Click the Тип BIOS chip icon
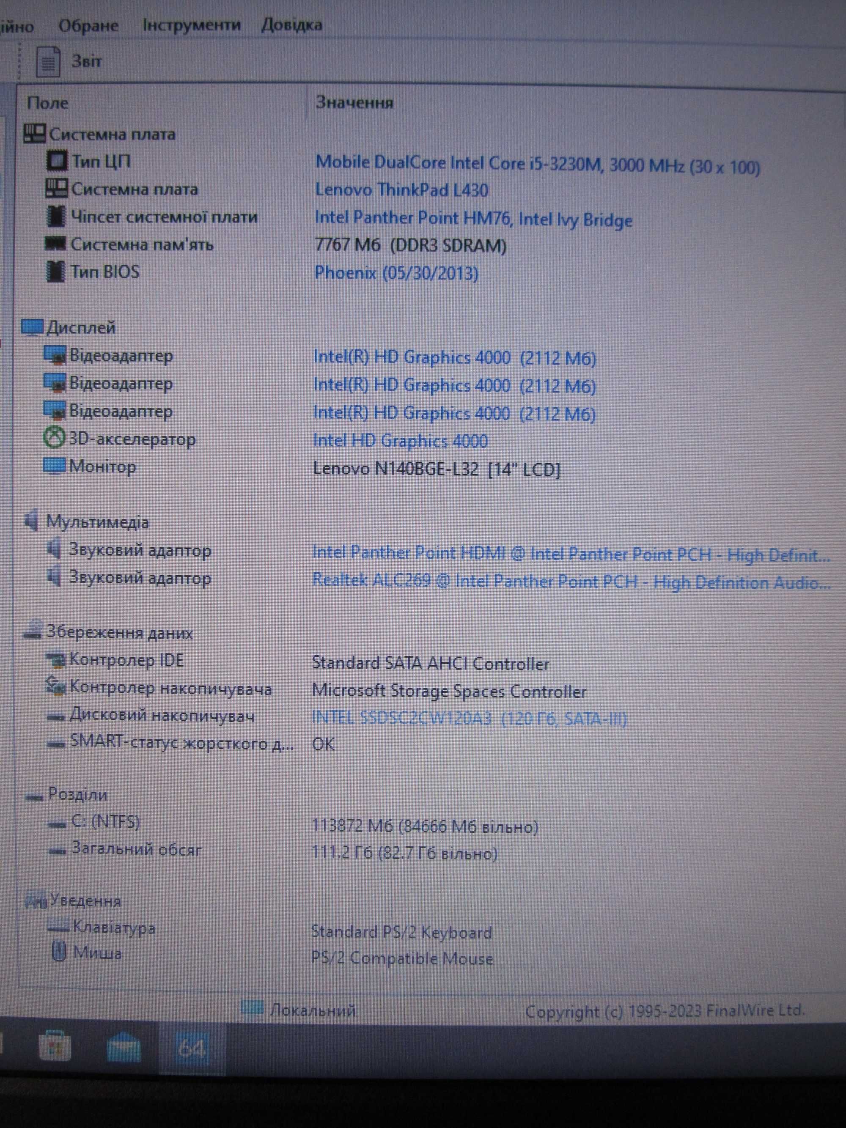This screenshot has width=846, height=1128. point(55,271)
